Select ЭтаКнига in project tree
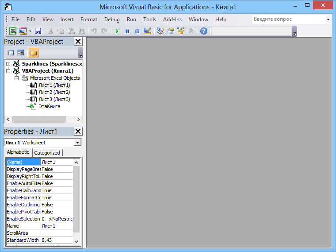This screenshot has width=336, height=252. click(x=49, y=106)
